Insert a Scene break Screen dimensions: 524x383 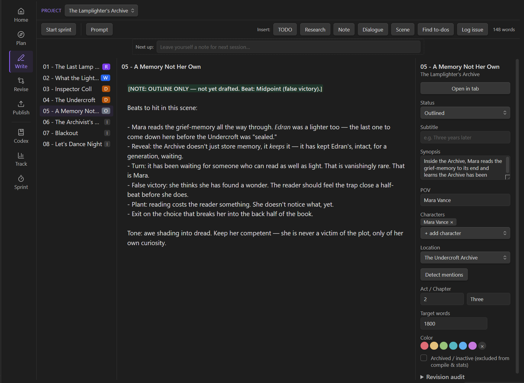pyautogui.click(x=403, y=30)
